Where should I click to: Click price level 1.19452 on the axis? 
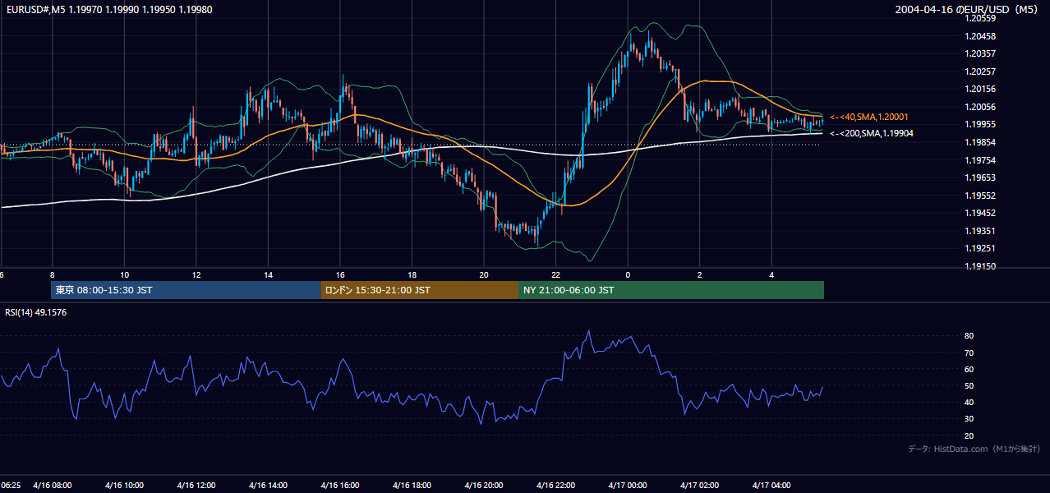[979, 213]
